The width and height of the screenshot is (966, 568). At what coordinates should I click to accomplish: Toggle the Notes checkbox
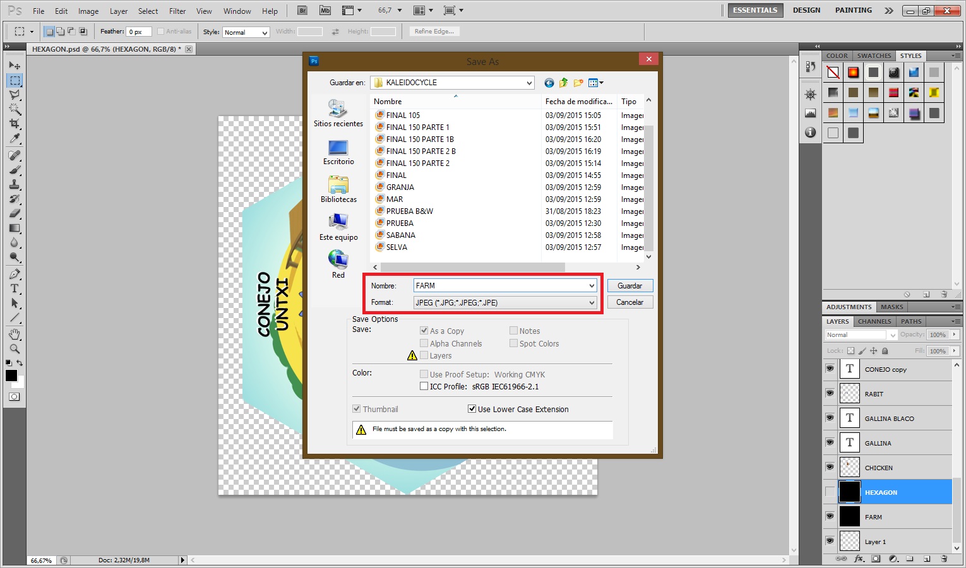[514, 331]
